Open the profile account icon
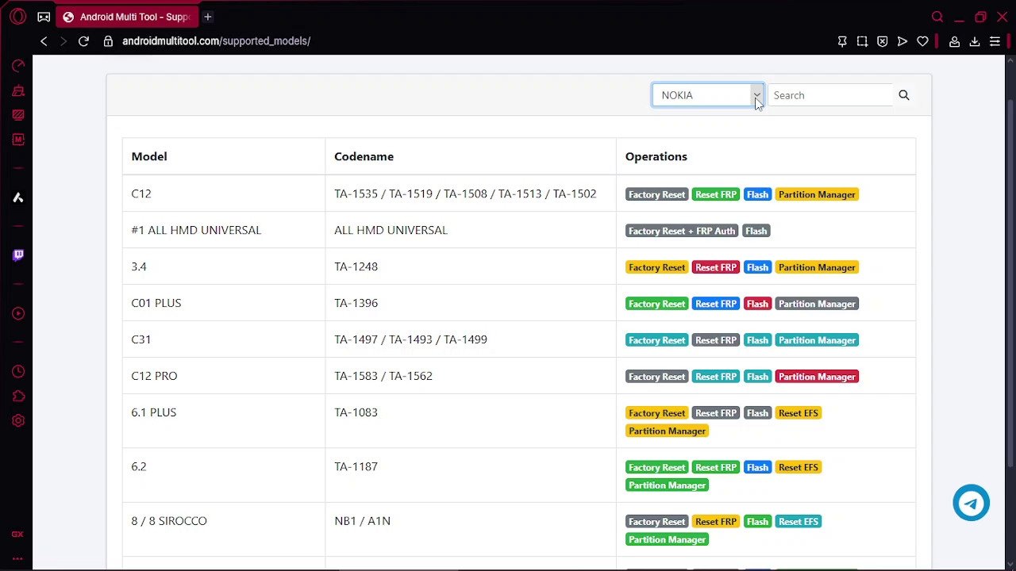 tap(955, 41)
